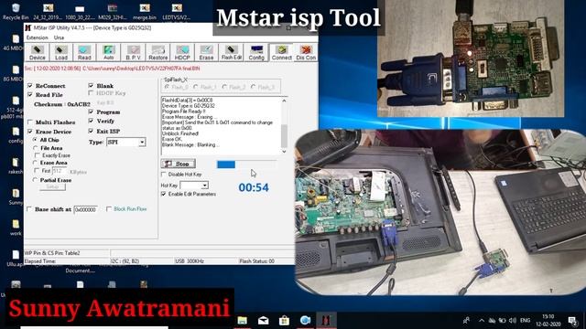The image size is (586, 329).
Task: Click the Device toolbar icon
Action: [37, 52]
